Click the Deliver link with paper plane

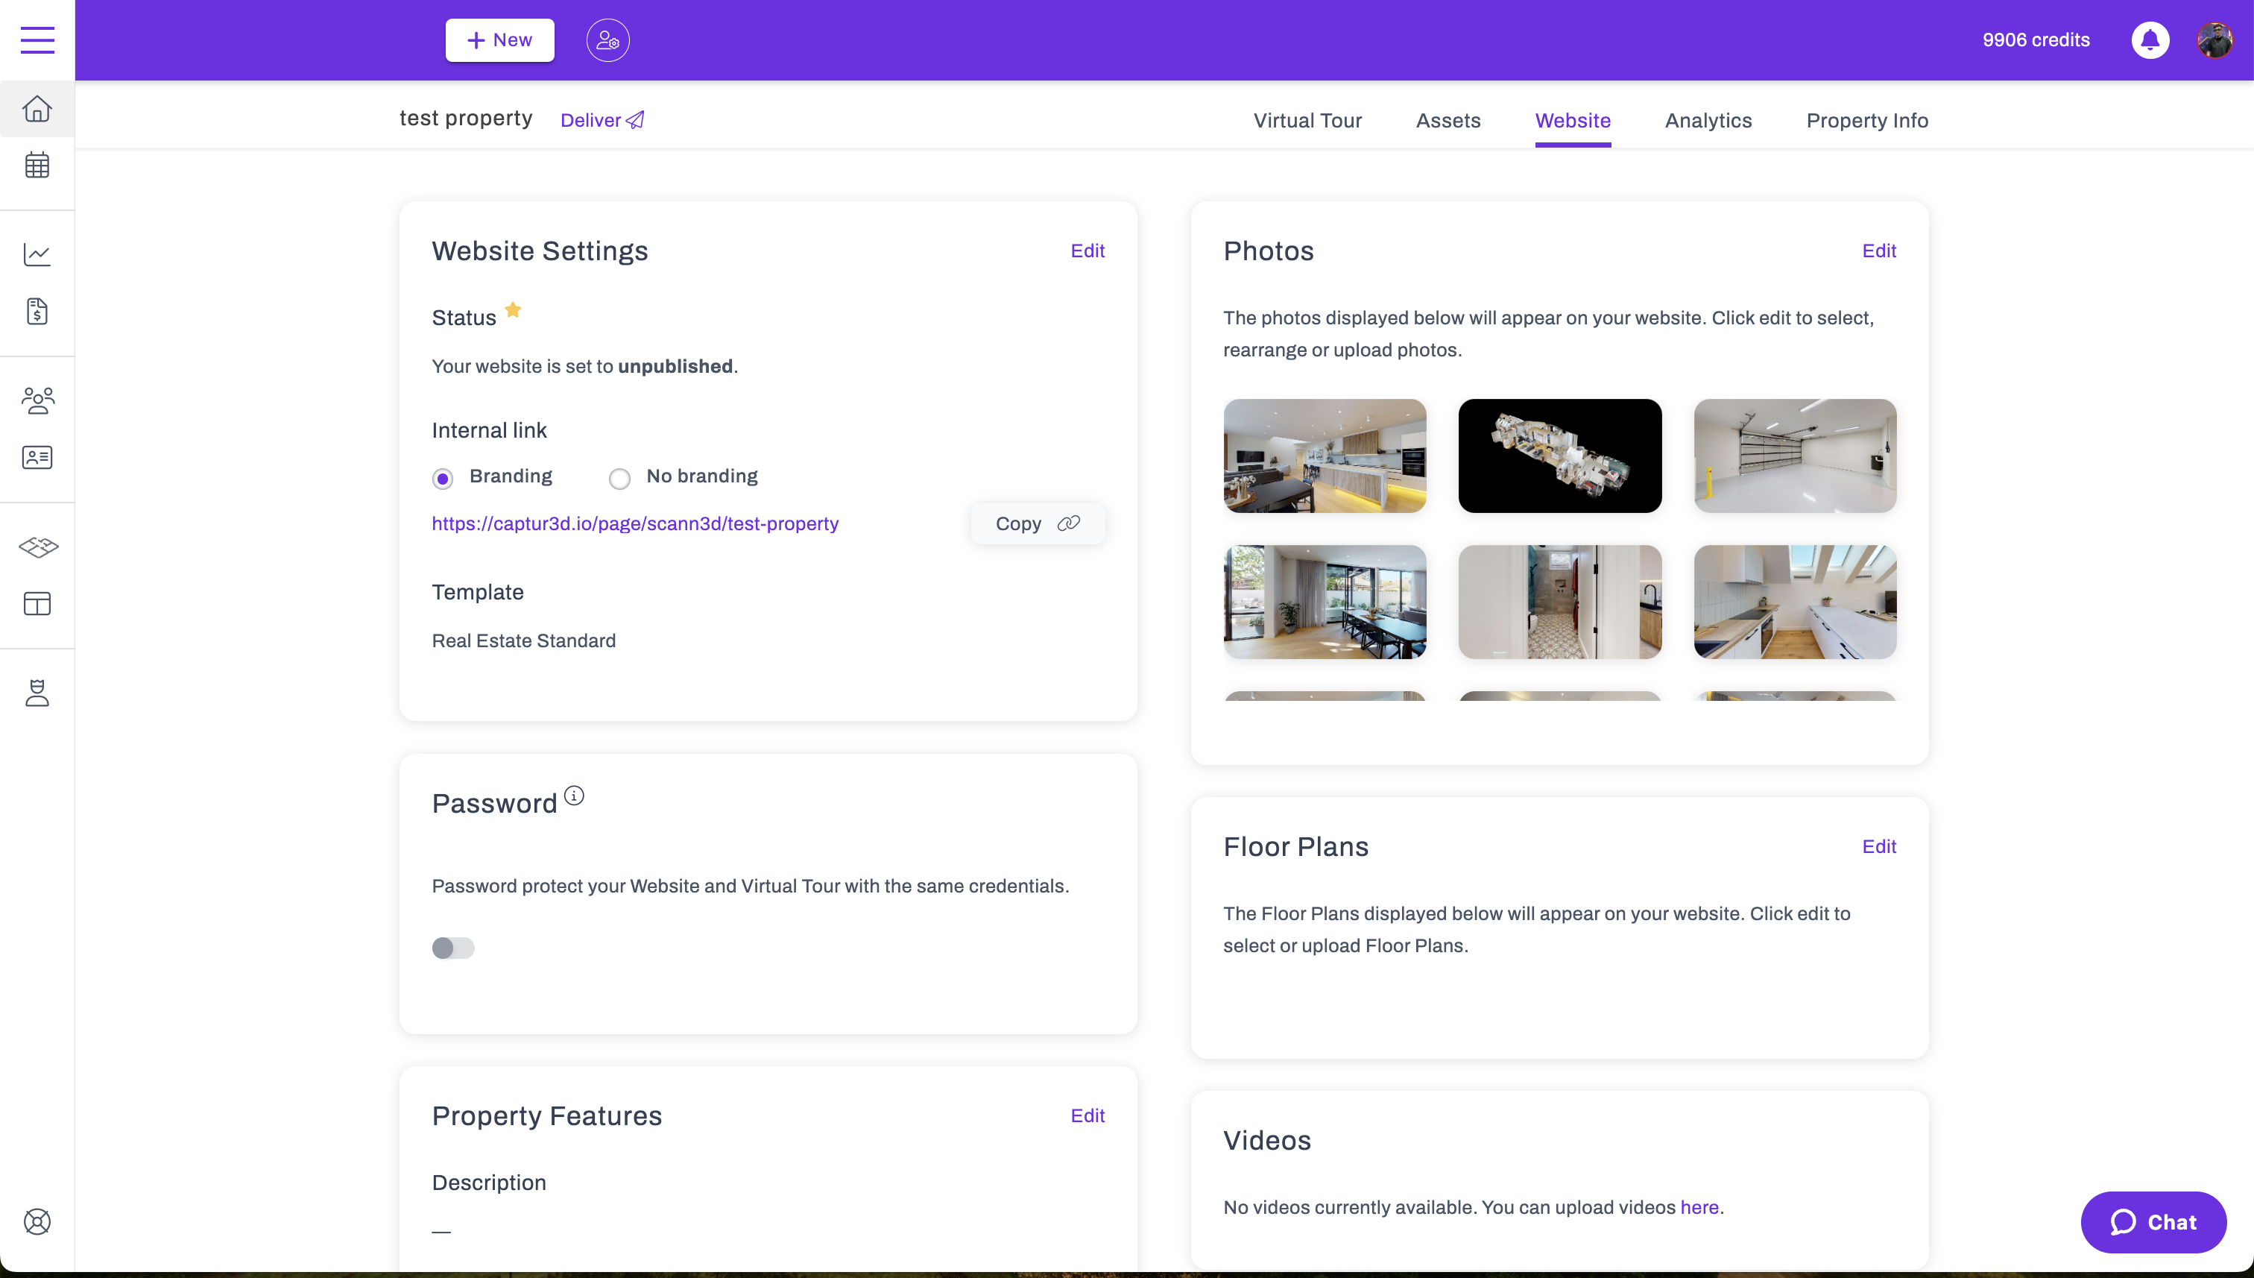coord(603,120)
